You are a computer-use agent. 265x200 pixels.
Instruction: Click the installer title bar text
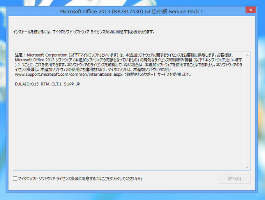(132, 11)
